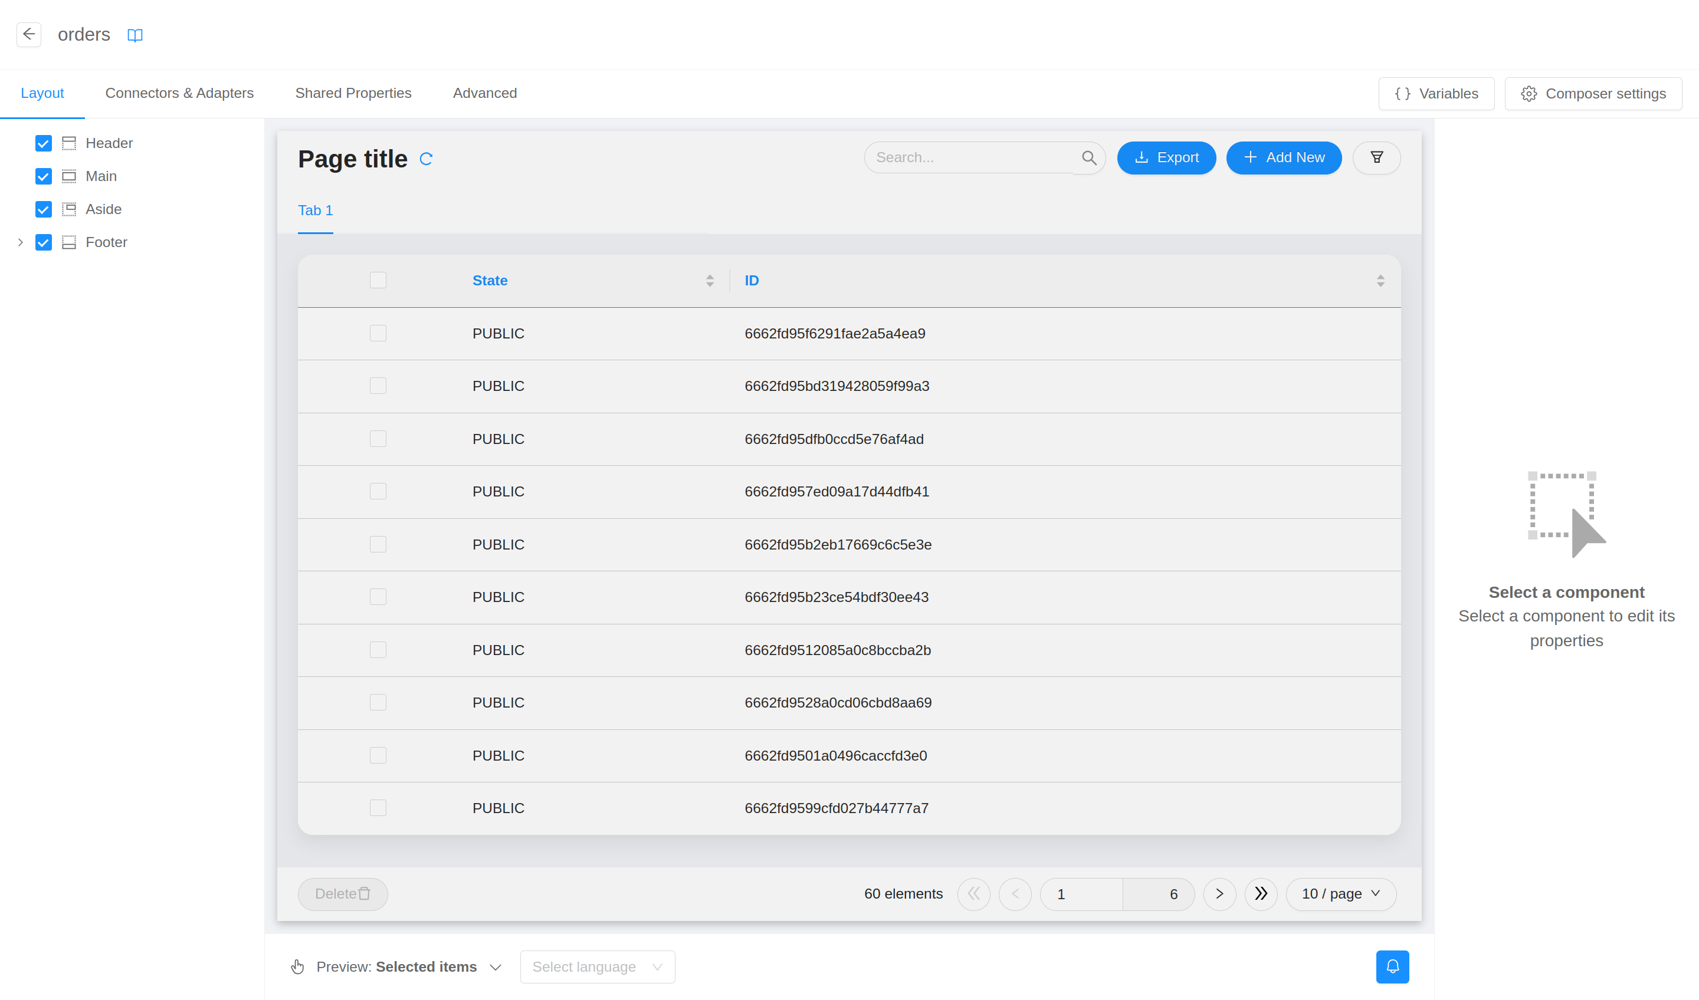
Task: Tick the select-all checkbox in table header
Action: (378, 280)
